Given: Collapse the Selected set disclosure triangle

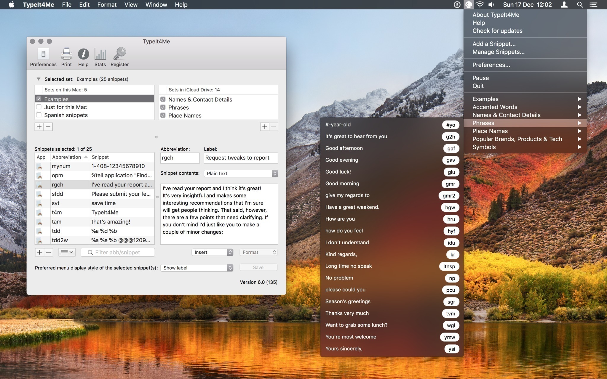Looking at the screenshot, I should click(x=38, y=79).
